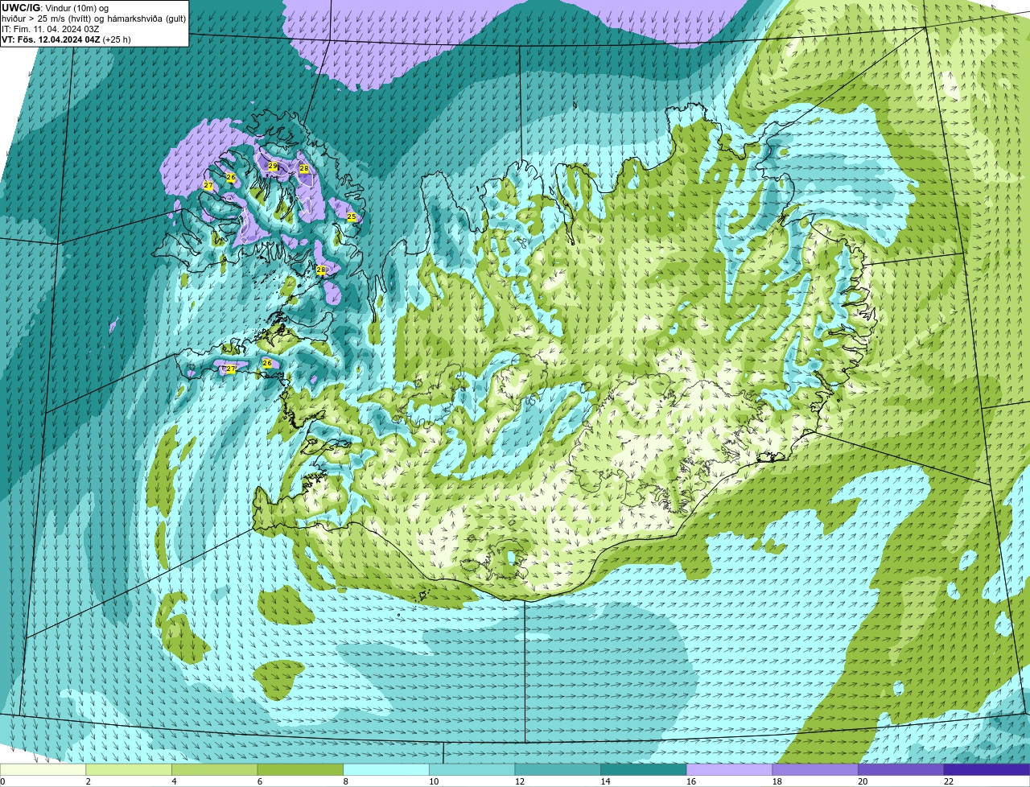The height and width of the screenshot is (787, 1030).
Task: Click the pale cyan 8–10 m/s legend swatch
Action: [x=386, y=769]
